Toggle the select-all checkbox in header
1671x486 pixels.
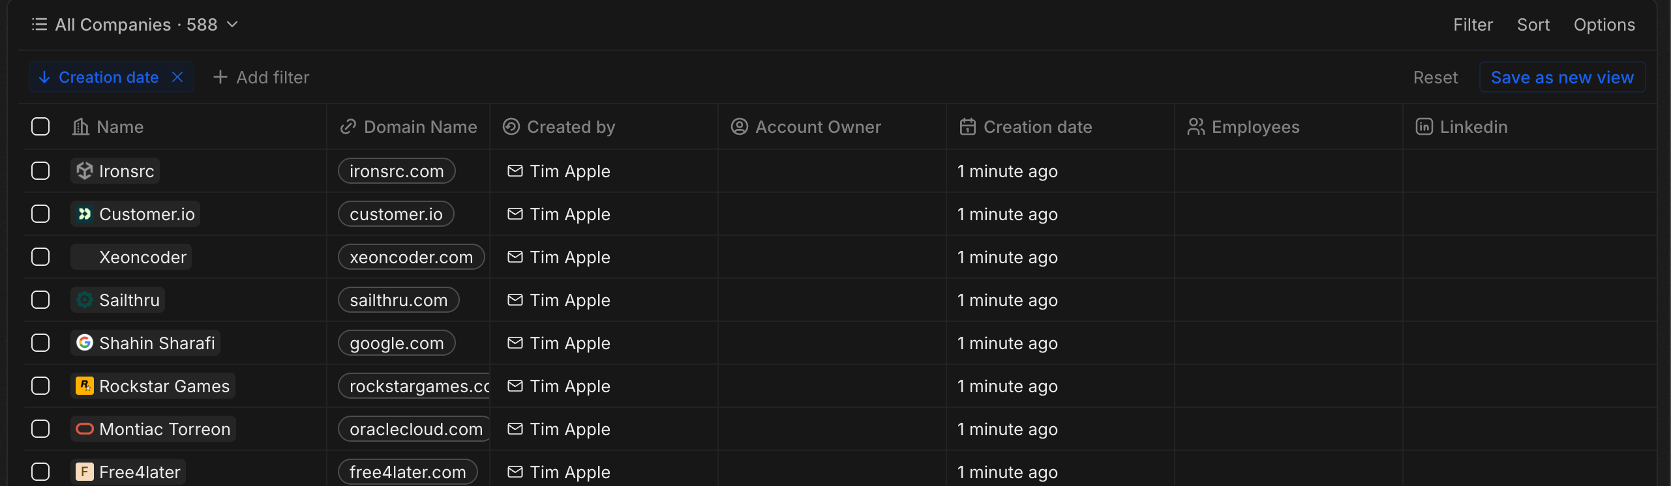point(40,126)
